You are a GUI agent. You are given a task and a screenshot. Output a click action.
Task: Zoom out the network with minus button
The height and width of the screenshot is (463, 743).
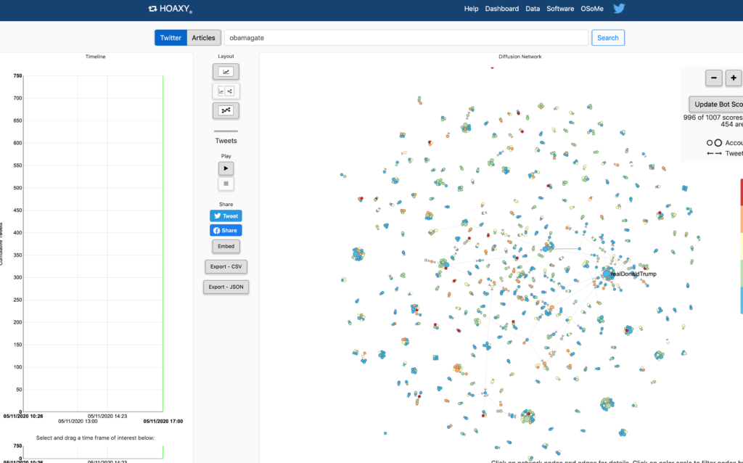coord(714,78)
